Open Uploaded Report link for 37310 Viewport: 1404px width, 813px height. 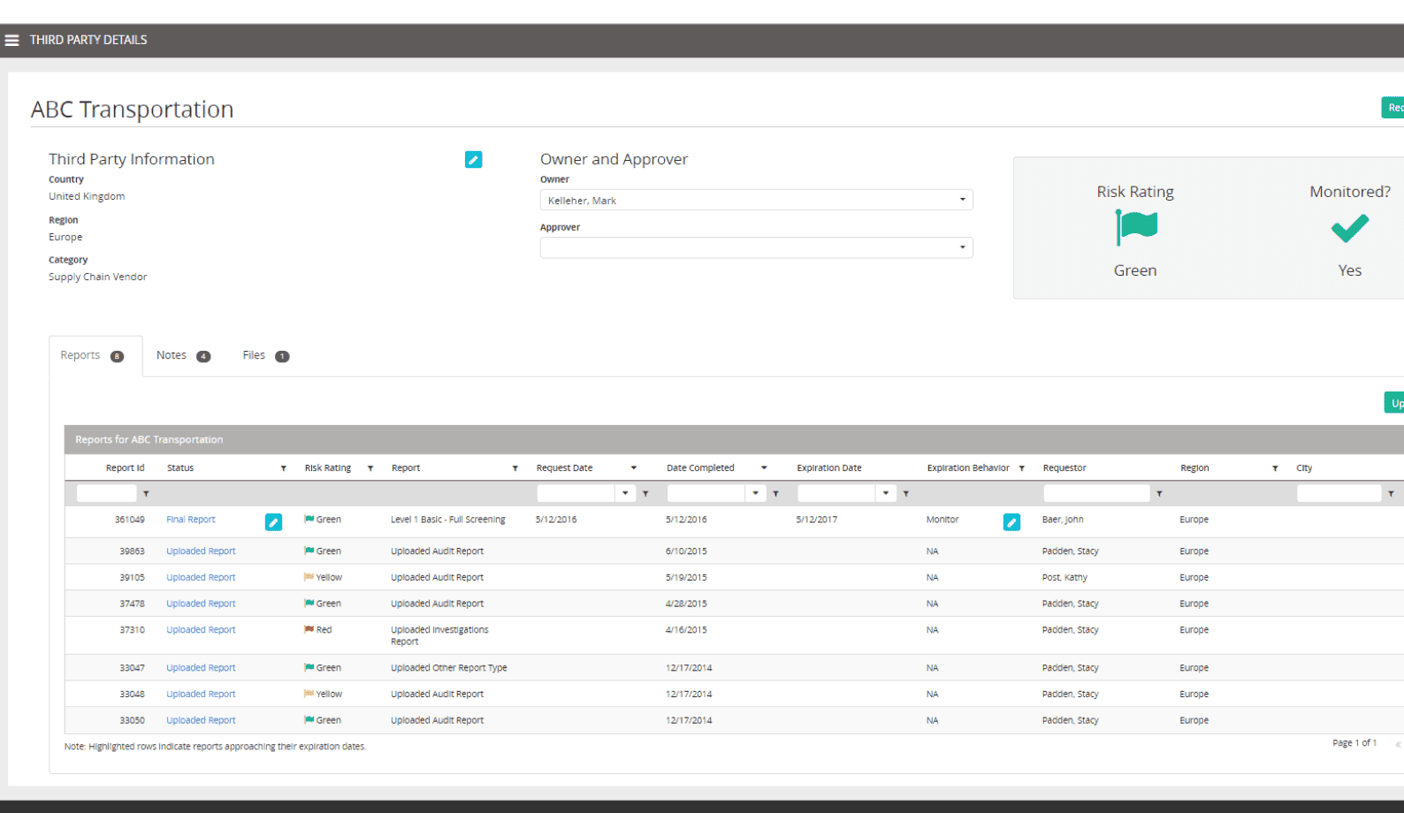[201, 630]
